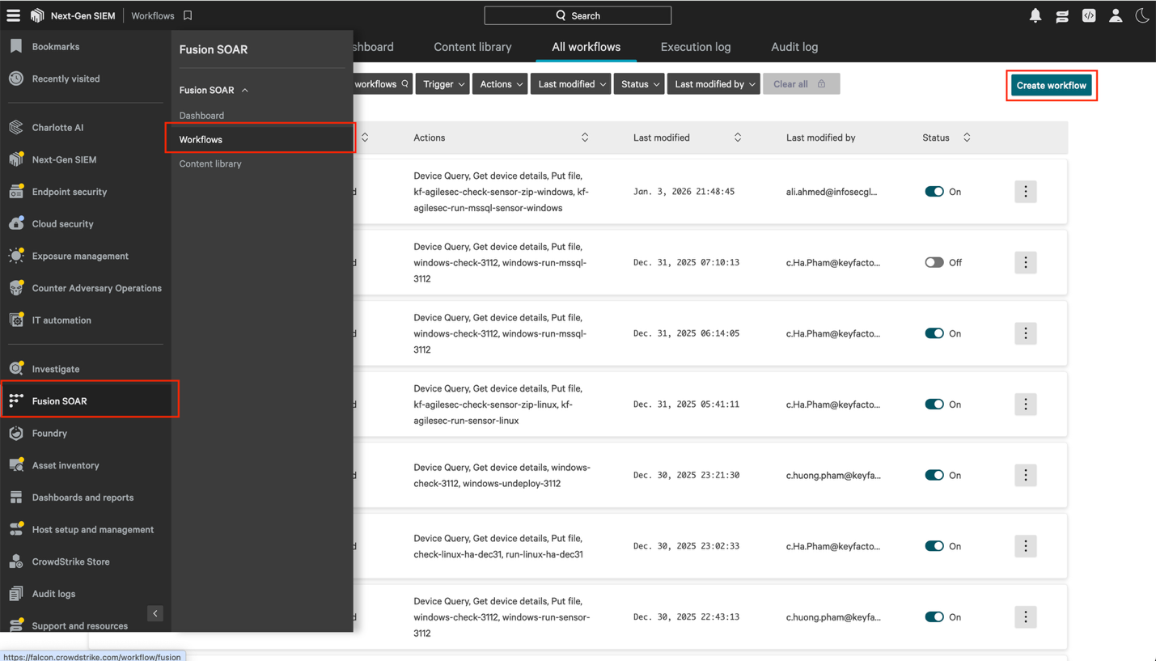Image resolution: width=1156 pixels, height=661 pixels.
Task: Open the Trigger filter dropdown
Action: (x=442, y=83)
